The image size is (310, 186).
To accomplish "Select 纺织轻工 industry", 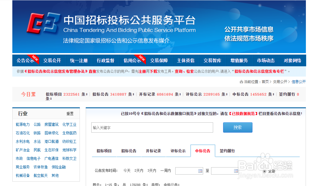I will coord(69,141).
